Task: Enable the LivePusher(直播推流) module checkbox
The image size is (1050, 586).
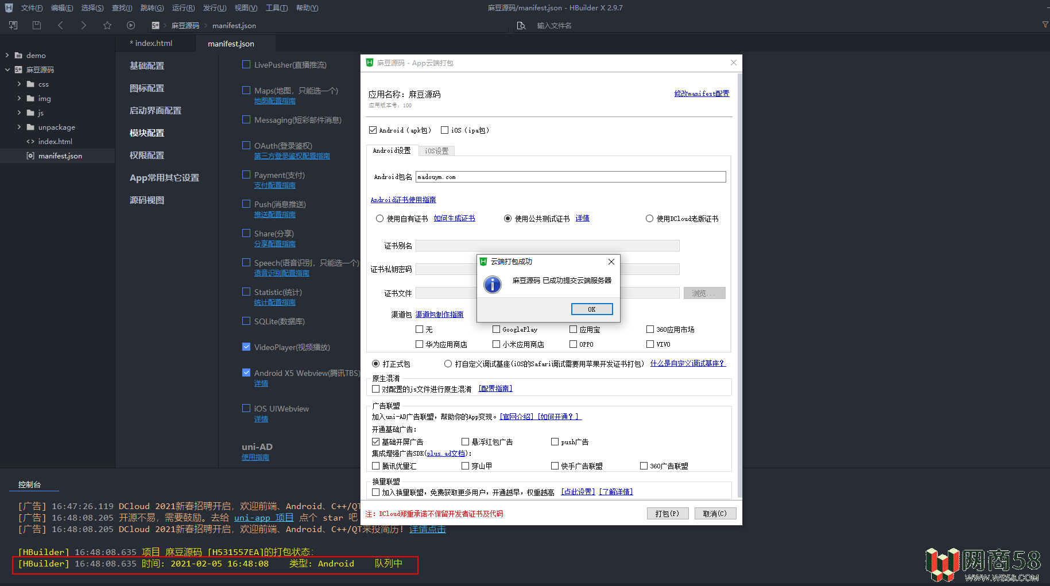Action: click(x=246, y=64)
